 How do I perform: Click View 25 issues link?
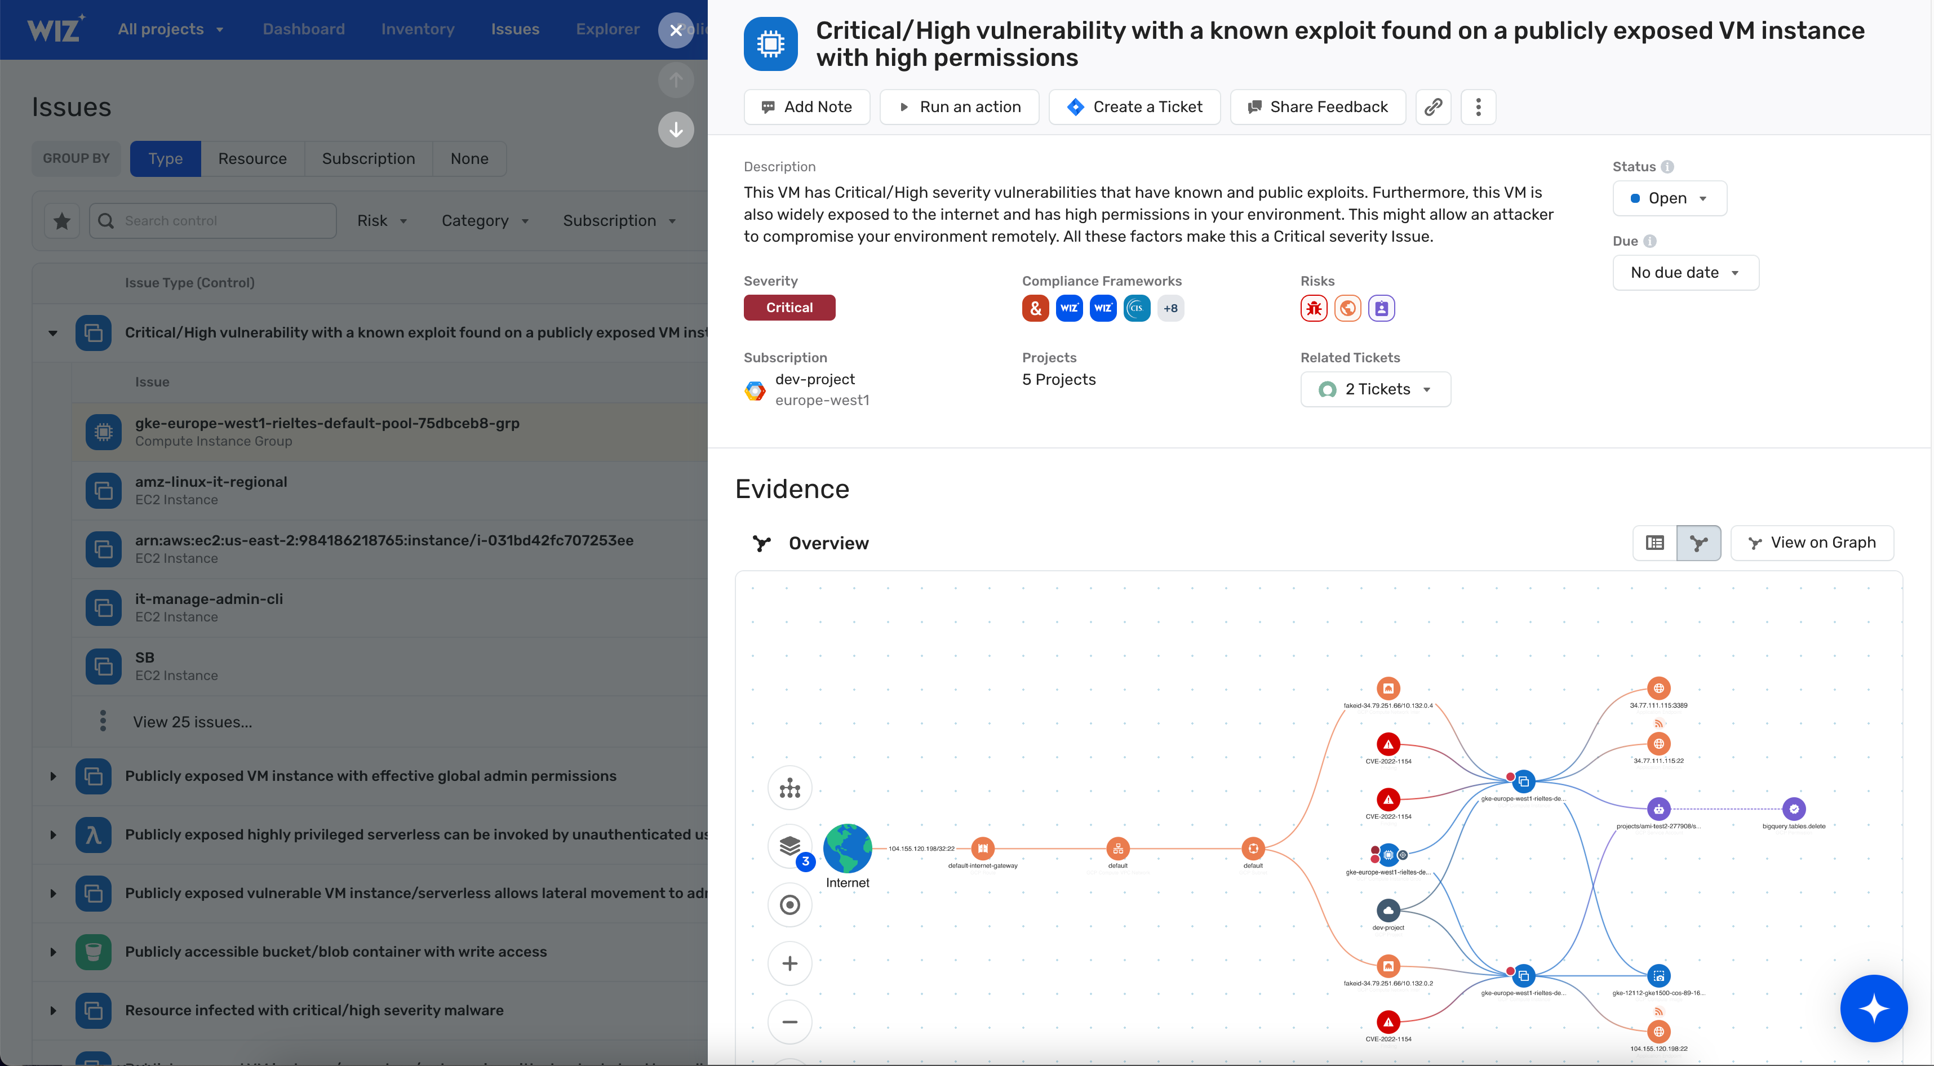pos(192,722)
